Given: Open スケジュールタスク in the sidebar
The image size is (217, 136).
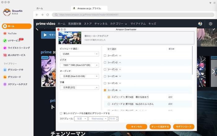Looking at the screenshot, I should [x=15, y=84].
